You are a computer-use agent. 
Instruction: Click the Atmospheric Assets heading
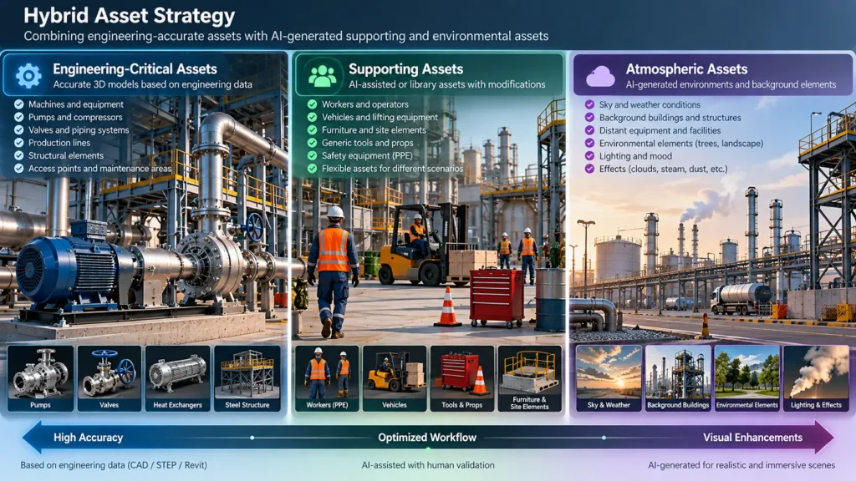686,69
